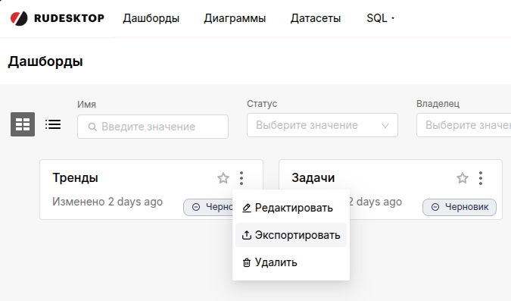Click the Дашборды page heading
Screen dimensions: 511x301
(x=45, y=61)
